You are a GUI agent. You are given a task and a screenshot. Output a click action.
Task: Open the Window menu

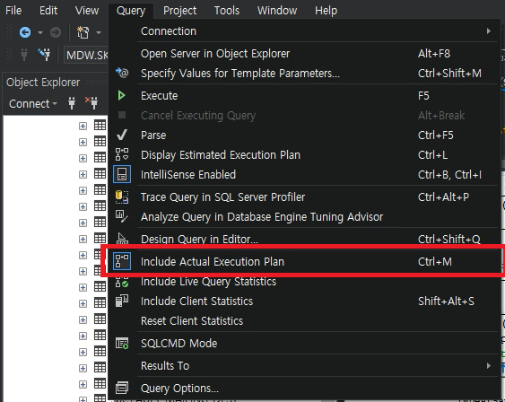click(277, 11)
